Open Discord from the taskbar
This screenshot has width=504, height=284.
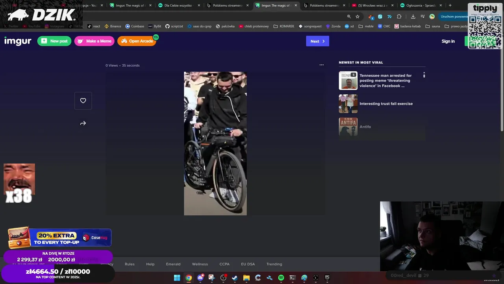click(200, 278)
